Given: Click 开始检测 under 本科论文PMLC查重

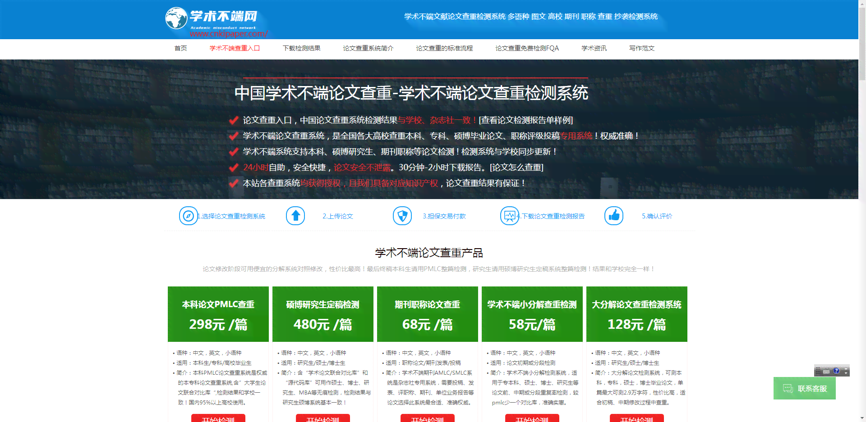Looking at the screenshot, I should click(x=218, y=418).
